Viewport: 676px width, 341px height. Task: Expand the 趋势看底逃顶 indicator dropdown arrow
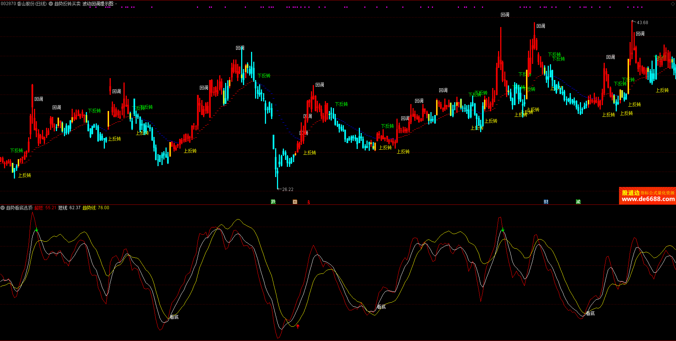(x=3, y=208)
